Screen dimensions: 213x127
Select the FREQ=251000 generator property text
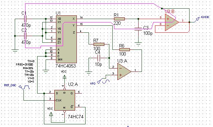coord(24,65)
